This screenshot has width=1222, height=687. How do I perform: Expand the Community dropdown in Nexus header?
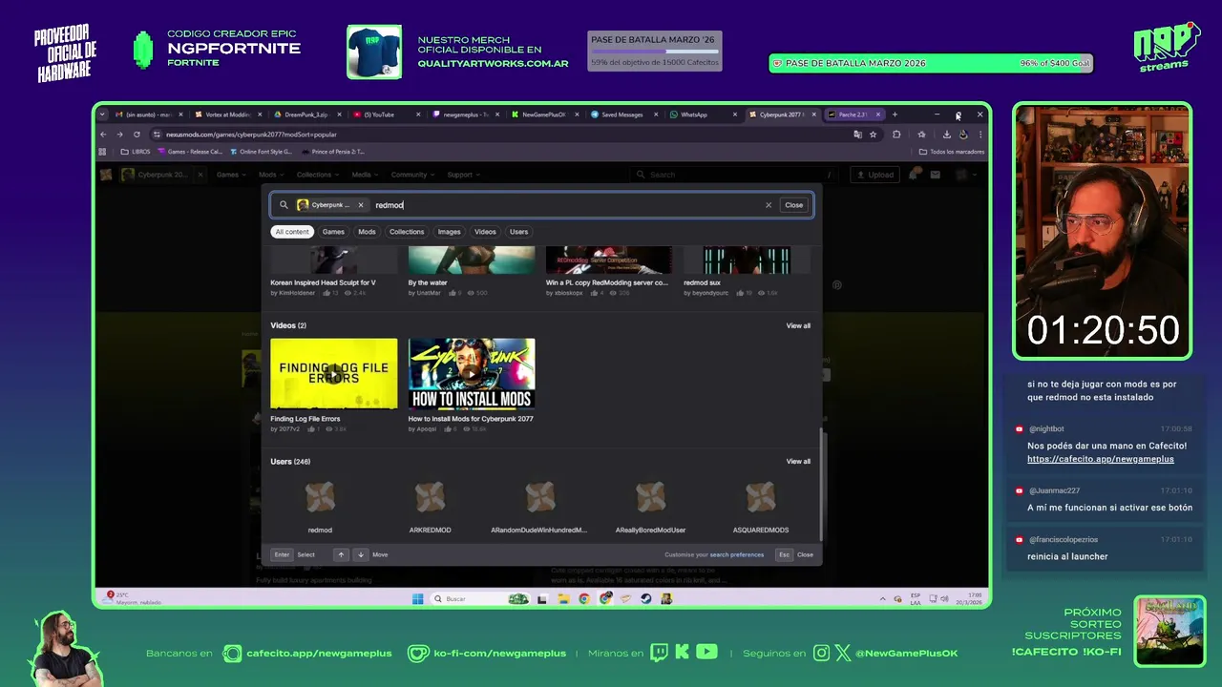[x=412, y=175]
